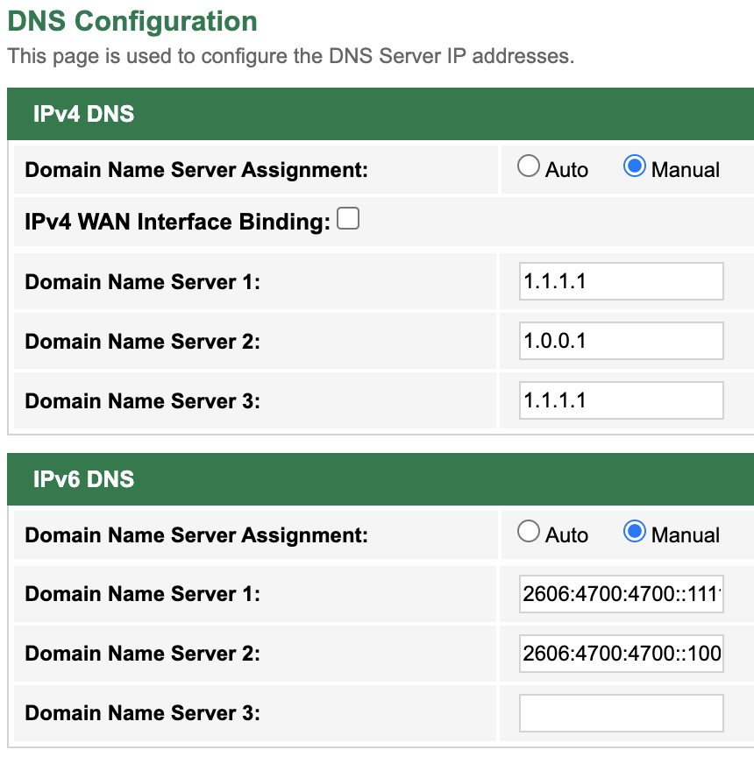Click the empty IPv6 Domain Name Server 3 field
Image resolution: width=754 pixels, height=757 pixels.
[621, 712]
